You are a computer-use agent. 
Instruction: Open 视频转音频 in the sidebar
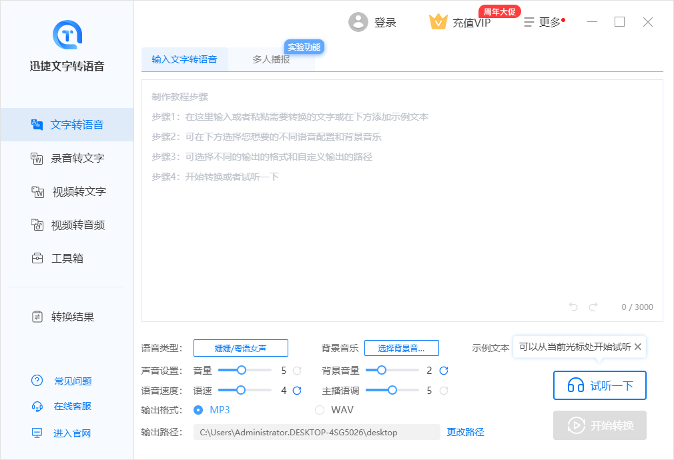[67, 225]
